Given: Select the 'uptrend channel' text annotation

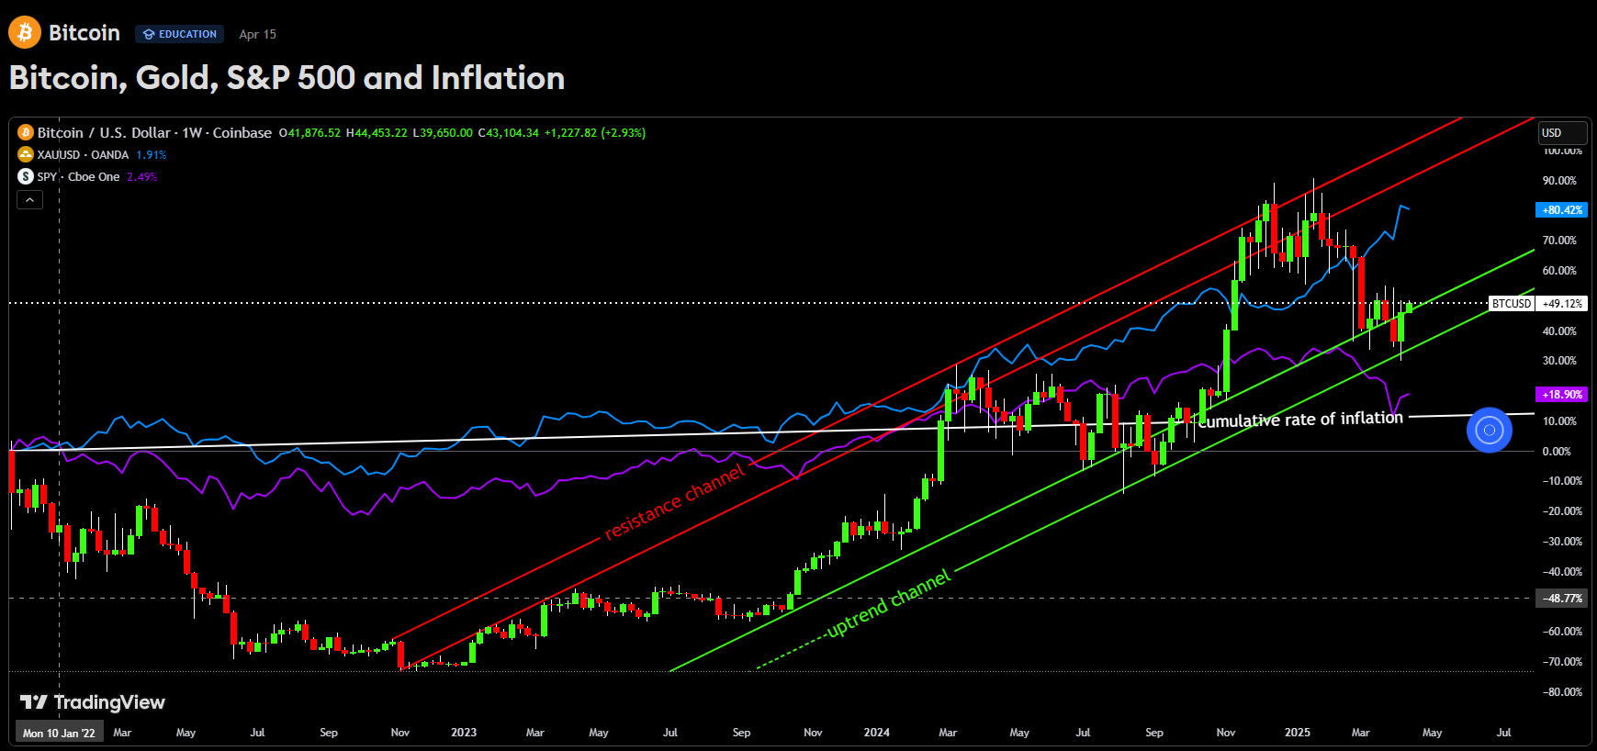Looking at the screenshot, I should point(889,603).
